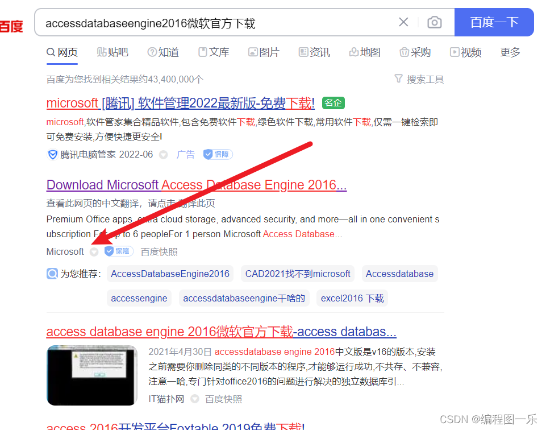The height and width of the screenshot is (430, 546).
Task: Click the 百度为您找到相关结果约43,400,000个 text
Action: [124, 80]
